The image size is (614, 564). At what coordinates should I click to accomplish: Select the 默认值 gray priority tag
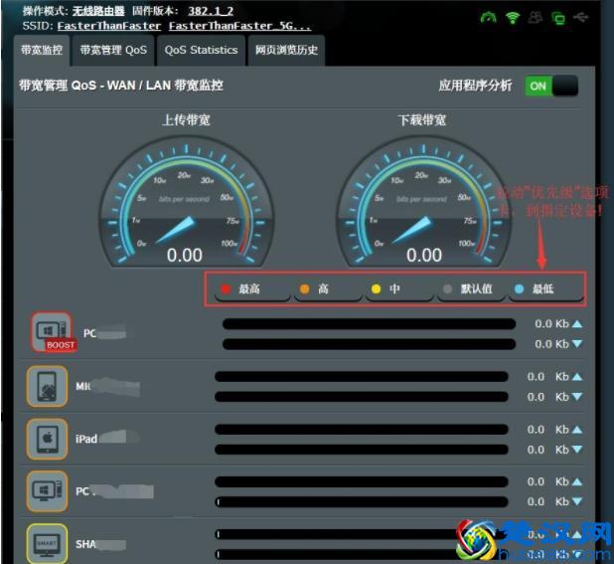[x=471, y=289]
